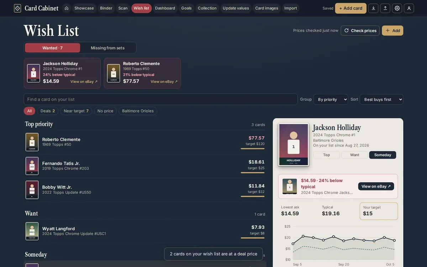
Task: Go to the Goals tab
Action: [186, 8]
